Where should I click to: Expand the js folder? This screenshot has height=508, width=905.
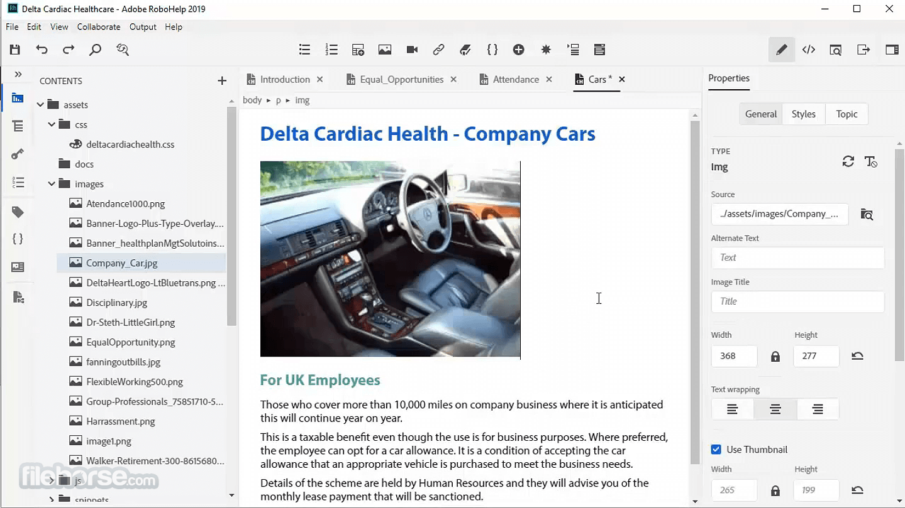tap(52, 480)
